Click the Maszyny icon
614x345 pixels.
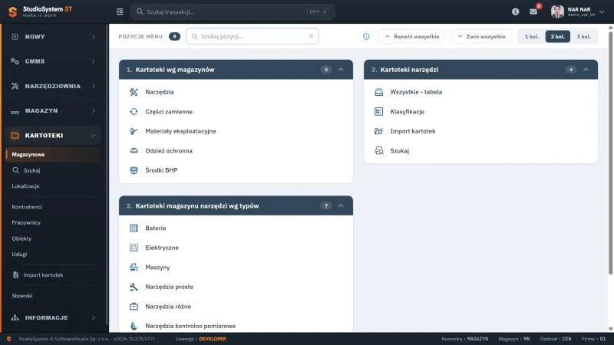point(134,267)
